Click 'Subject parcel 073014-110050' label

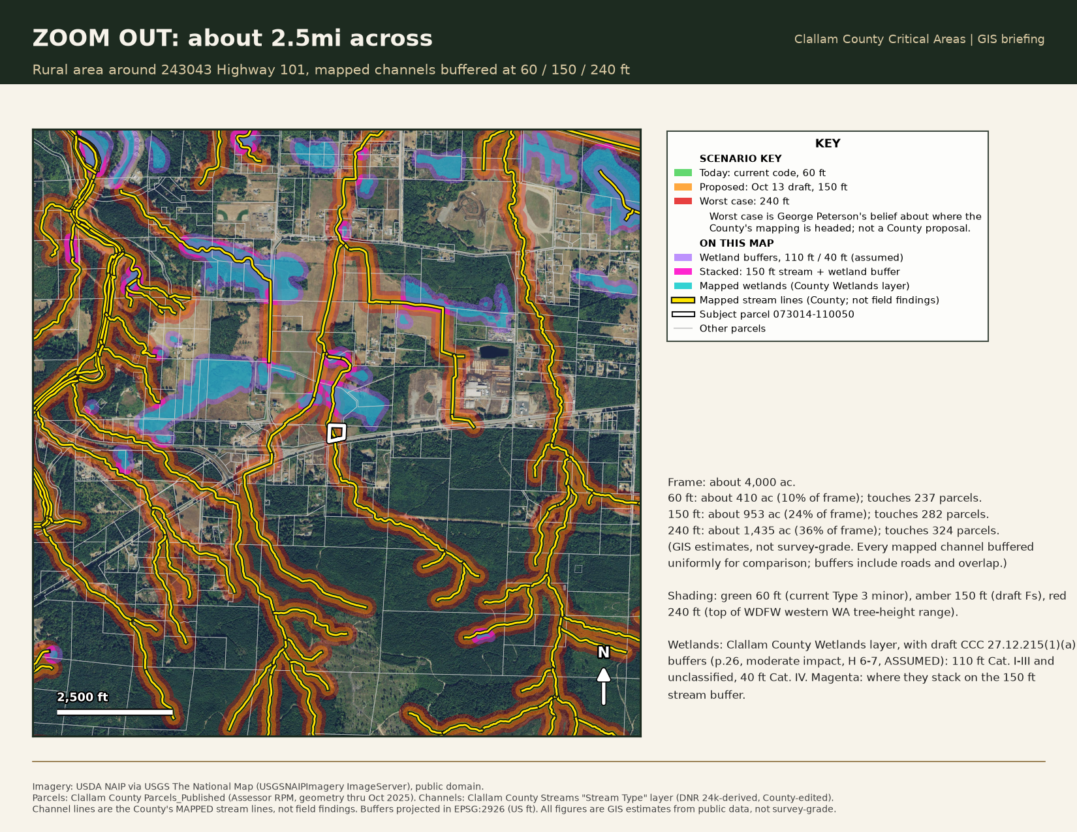tap(777, 315)
